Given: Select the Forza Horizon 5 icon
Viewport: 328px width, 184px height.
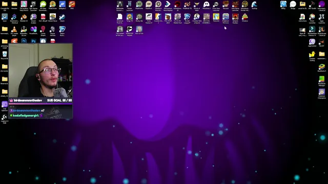Looking at the screenshot, I should coord(149,17).
